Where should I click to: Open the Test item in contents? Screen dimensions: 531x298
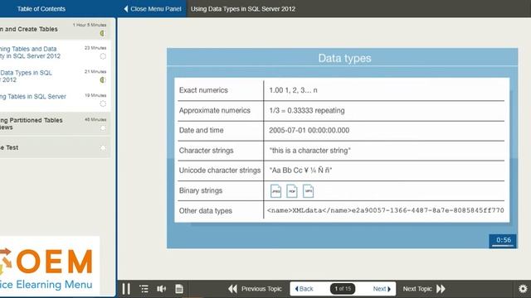click(55, 147)
